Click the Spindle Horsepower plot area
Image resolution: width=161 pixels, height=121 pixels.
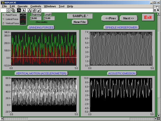121,49
